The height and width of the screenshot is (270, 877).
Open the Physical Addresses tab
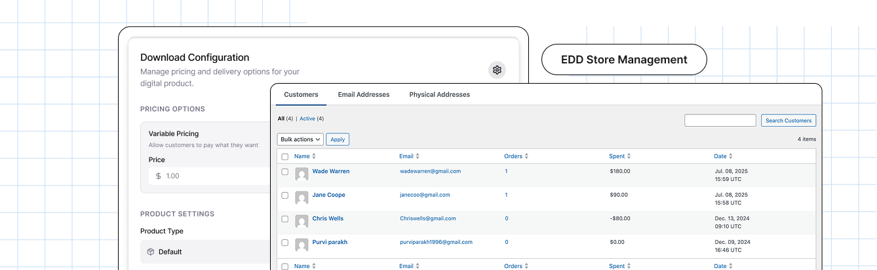(x=439, y=95)
